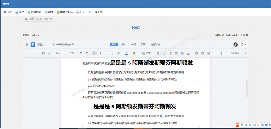
Task: Switch to the 开始 tab
Action: (x=114, y=45)
